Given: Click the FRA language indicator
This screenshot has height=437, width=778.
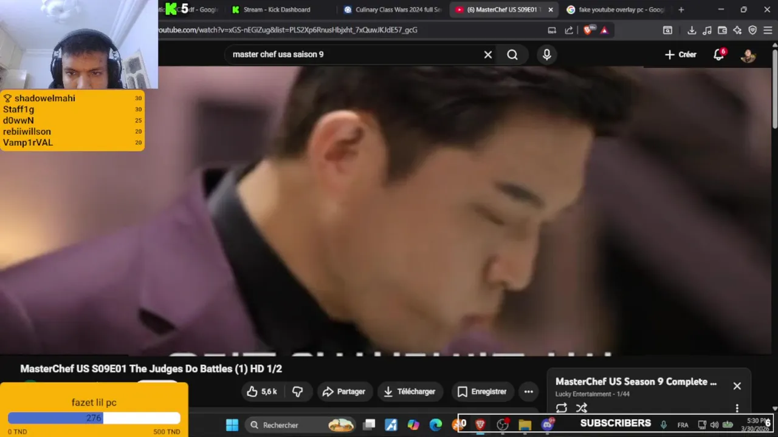Looking at the screenshot, I should point(683,425).
